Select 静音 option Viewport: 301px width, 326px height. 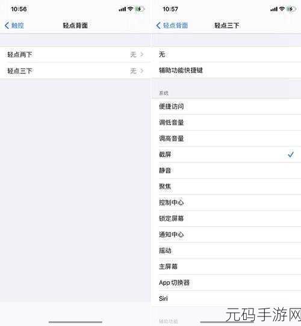click(226, 170)
